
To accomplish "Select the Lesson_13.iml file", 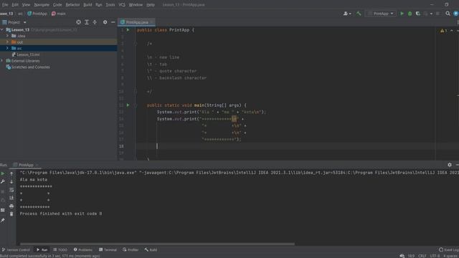I will pyautogui.click(x=26, y=54).
